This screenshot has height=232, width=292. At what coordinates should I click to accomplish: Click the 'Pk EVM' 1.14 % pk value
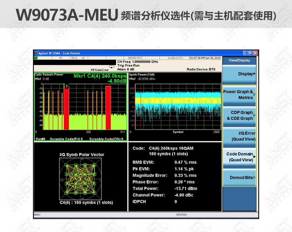pyautogui.click(x=184, y=169)
